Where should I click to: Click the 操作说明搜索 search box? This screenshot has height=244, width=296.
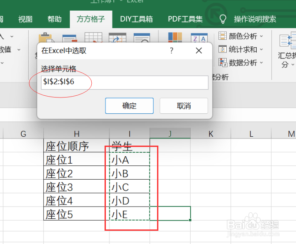pos(255,19)
